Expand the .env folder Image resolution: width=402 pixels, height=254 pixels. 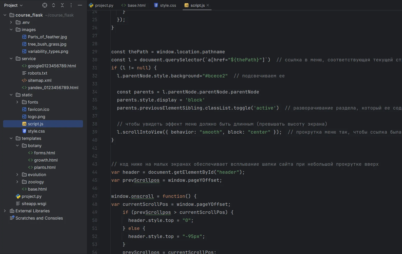(x=11, y=22)
